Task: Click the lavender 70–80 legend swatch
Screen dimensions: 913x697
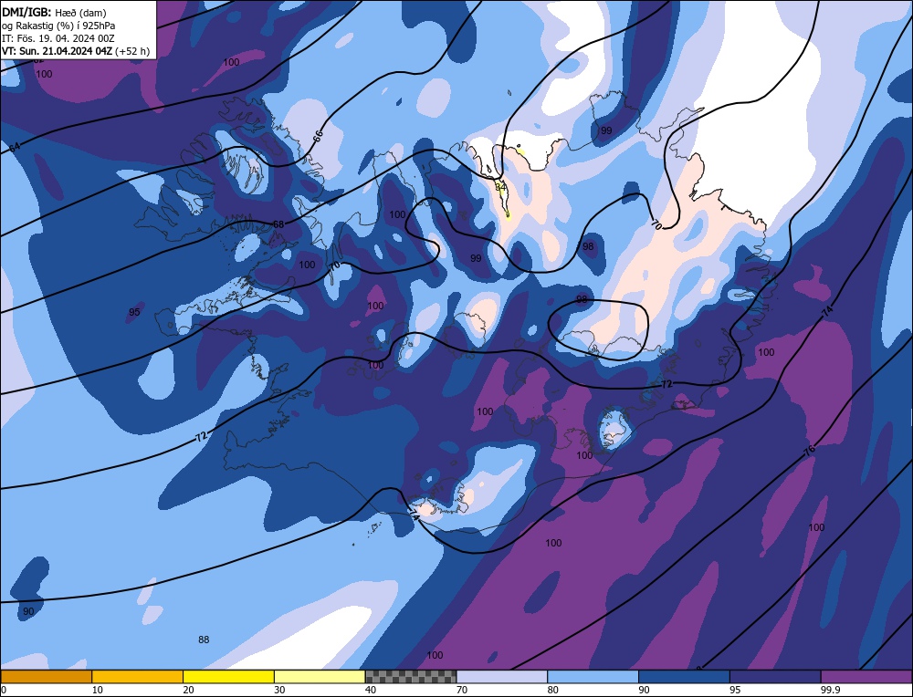Action: point(502,677)
